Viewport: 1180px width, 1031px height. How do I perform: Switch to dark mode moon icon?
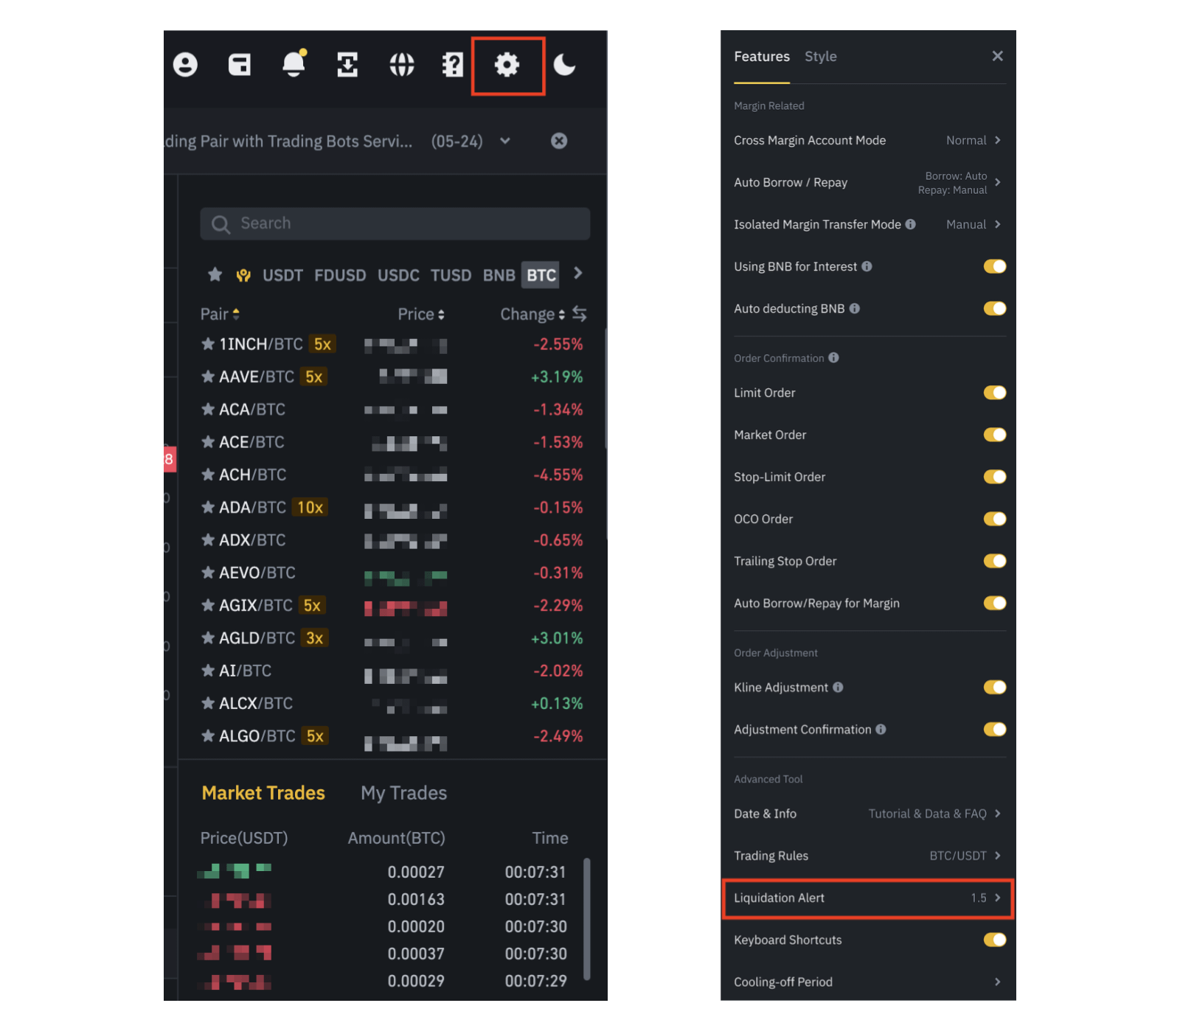coord(564,65)
